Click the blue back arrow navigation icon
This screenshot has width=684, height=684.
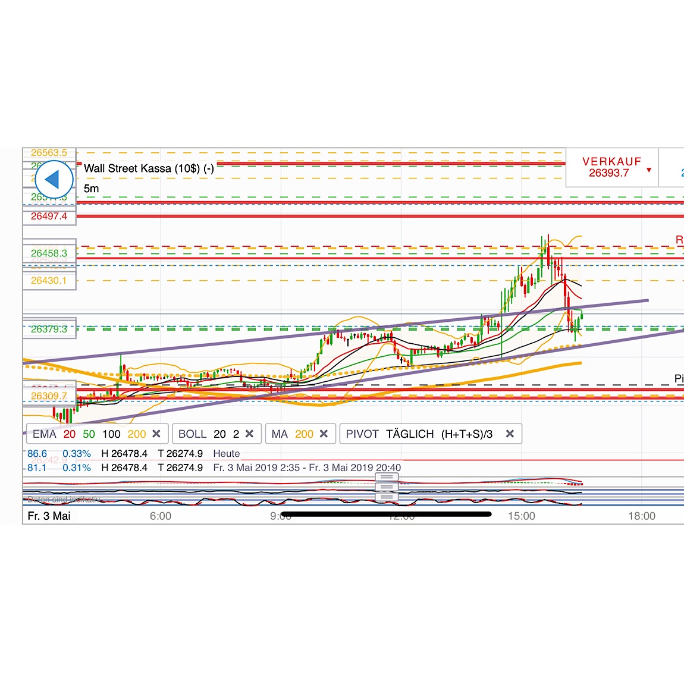point(54,179)
